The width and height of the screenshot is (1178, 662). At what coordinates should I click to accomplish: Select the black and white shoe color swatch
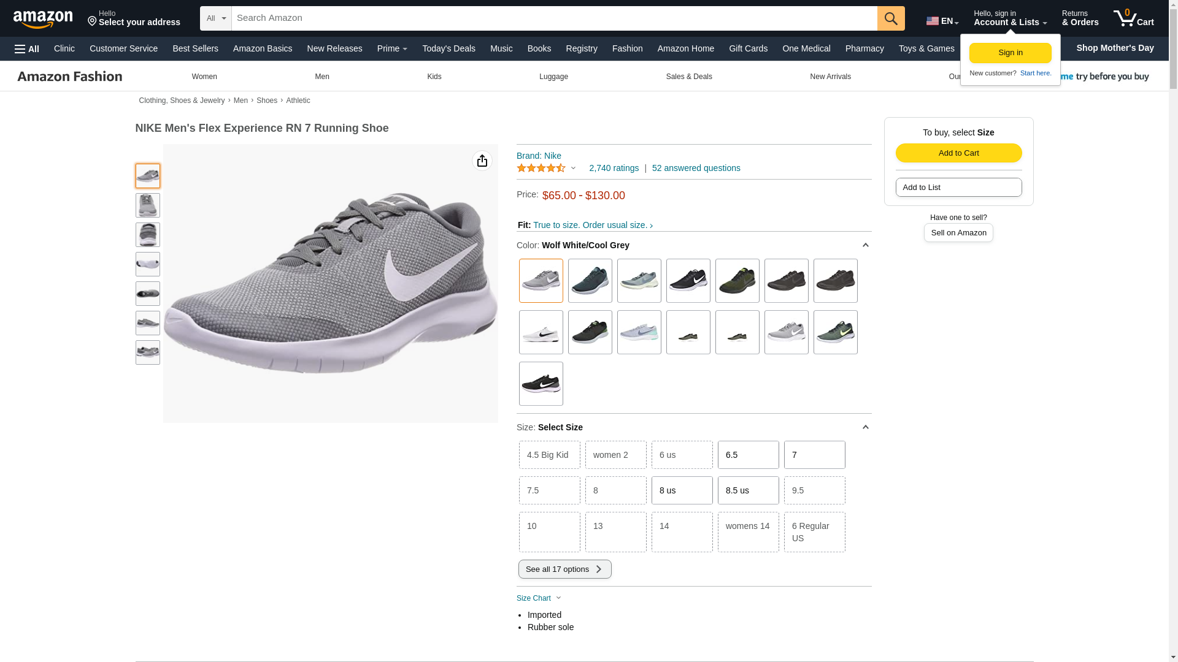pyautogui.click(x=688, y=281)
